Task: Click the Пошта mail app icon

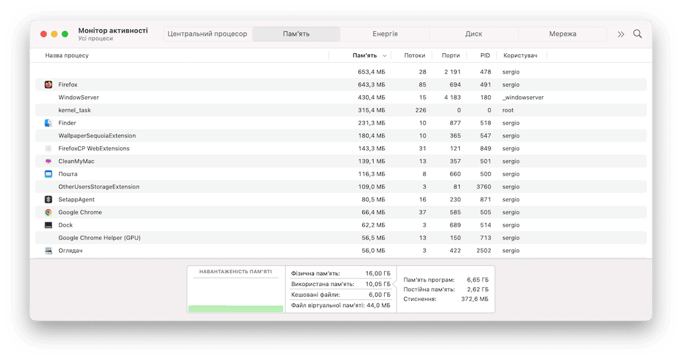Action: pos(48,174)
